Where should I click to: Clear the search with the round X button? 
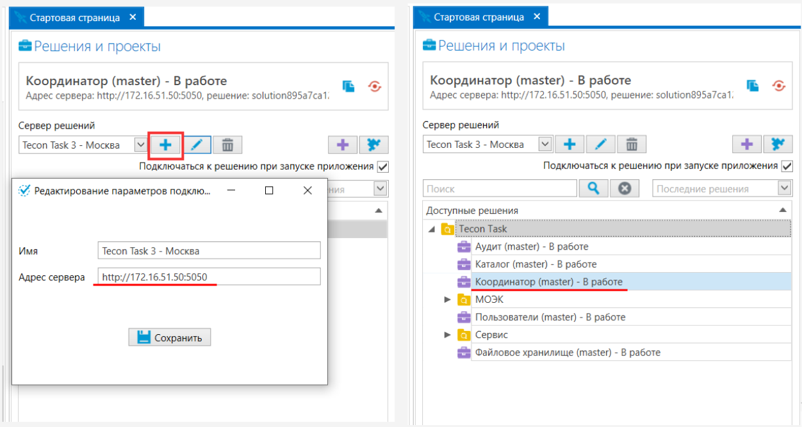click(x=625, y=188)
